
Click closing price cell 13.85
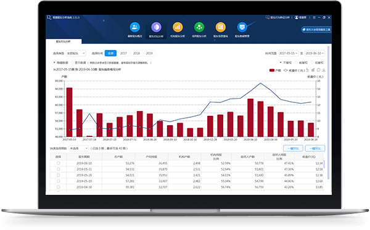pyautogui.click(x=319, y=187)
